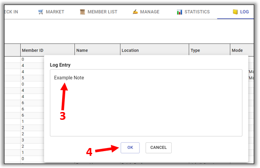
Task: Sort by the Name column header
Action: tap(97, 50)
